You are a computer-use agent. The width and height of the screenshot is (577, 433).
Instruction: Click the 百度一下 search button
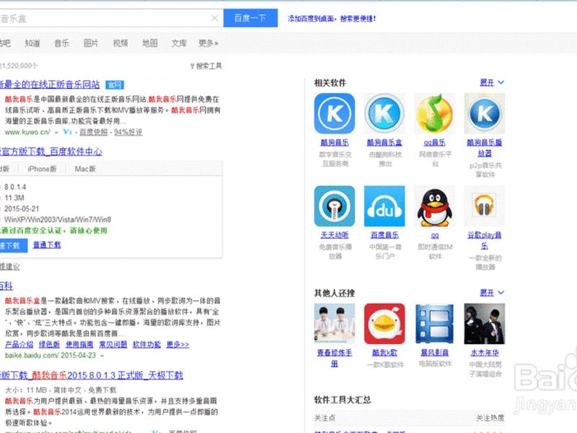(x=250, y=18)
